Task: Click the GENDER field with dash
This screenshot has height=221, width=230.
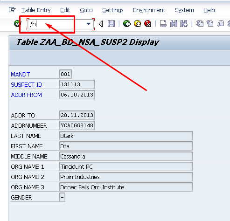Action: click(x=62, y=197)
